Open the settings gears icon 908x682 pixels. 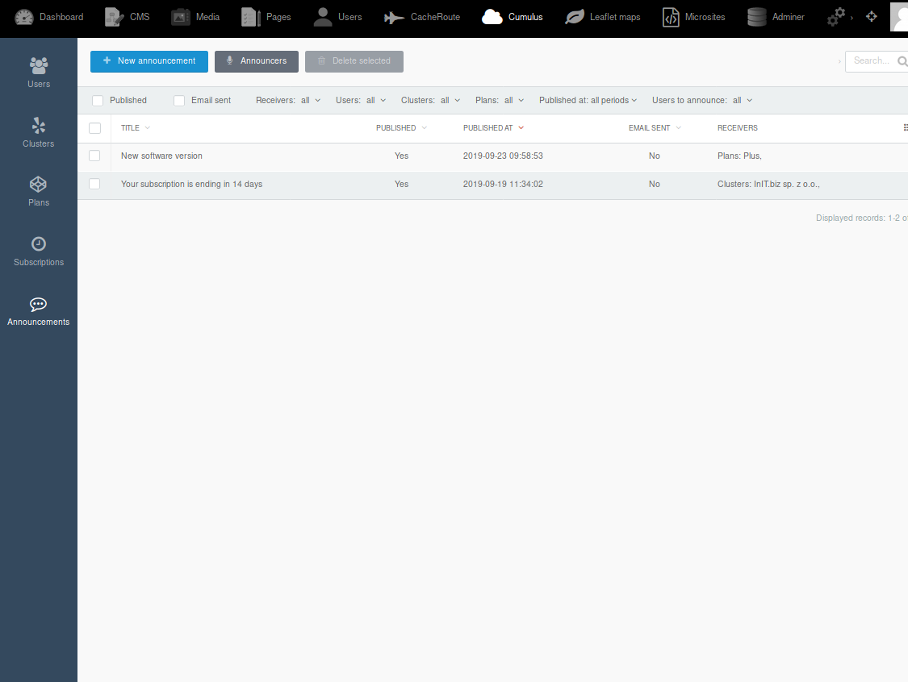(x=836, y=18)
